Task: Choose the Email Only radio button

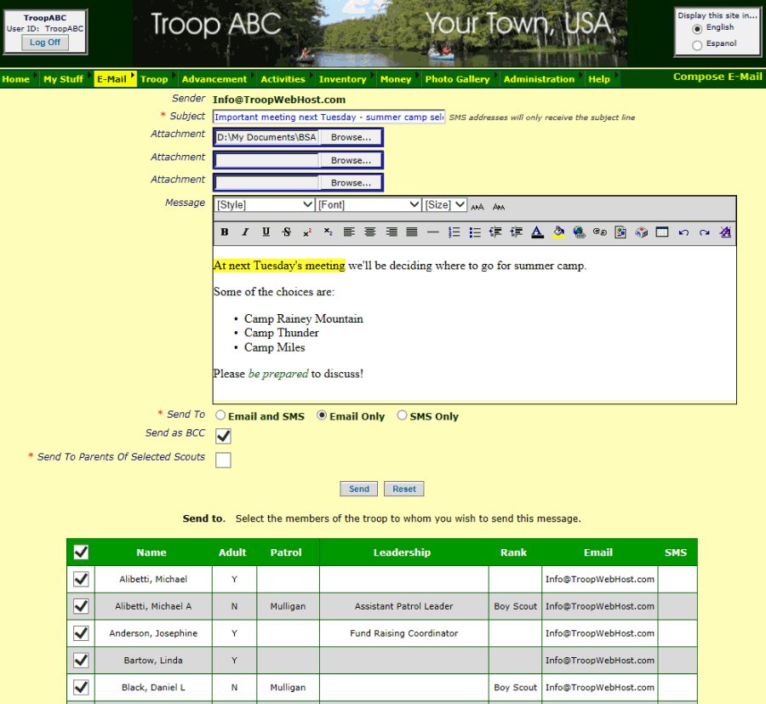Action: coord(322,415)
